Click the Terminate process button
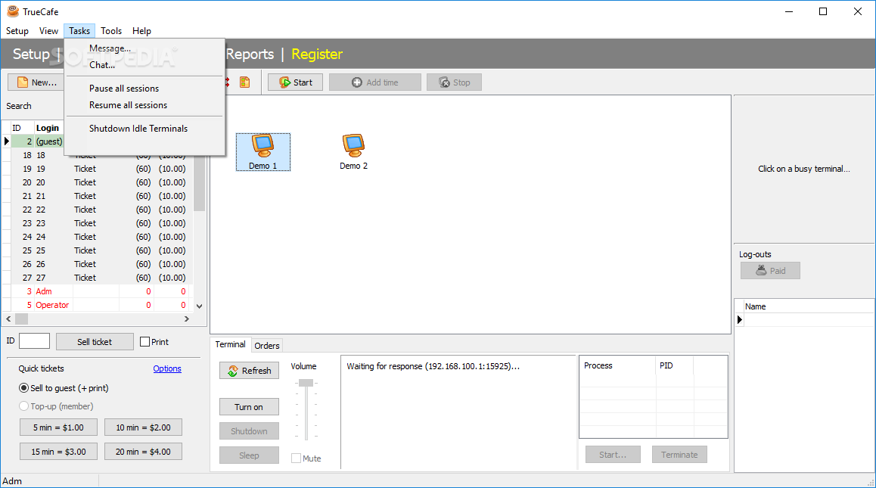This screenshot has width=876, height=488. coord(679,455)
